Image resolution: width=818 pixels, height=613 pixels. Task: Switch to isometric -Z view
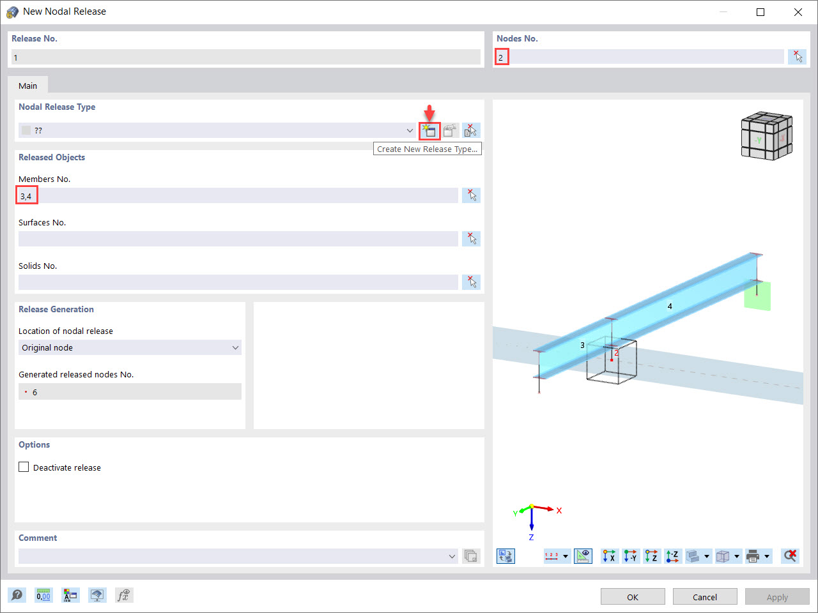point(672,556)
